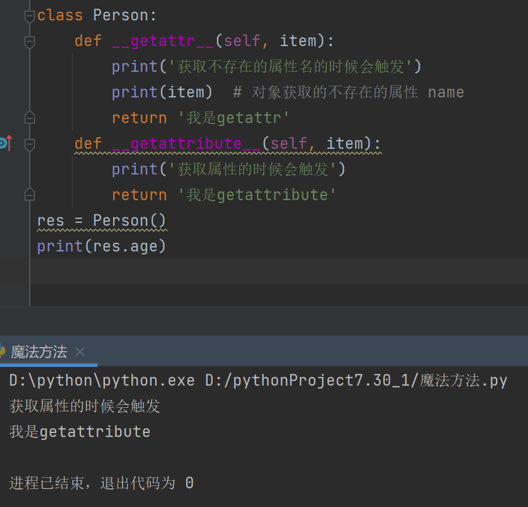Click fold end marker at return '我是getattr'
528x507 pixels.
(x=30, y=117)
